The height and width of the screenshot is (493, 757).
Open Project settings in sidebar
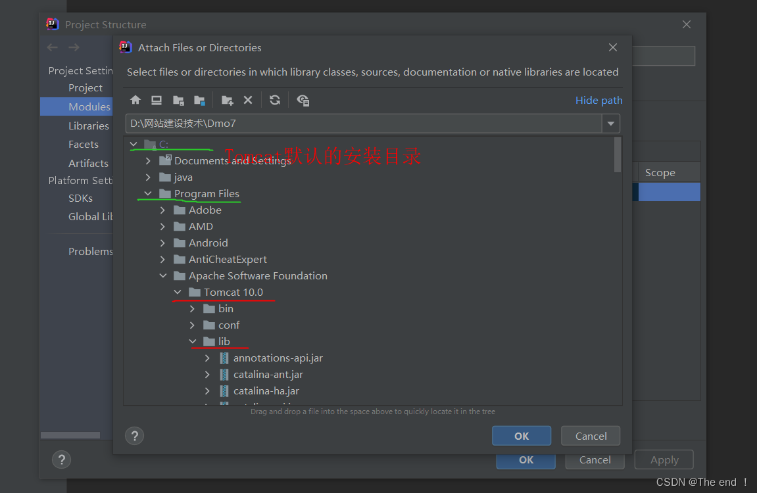point(85,88)
